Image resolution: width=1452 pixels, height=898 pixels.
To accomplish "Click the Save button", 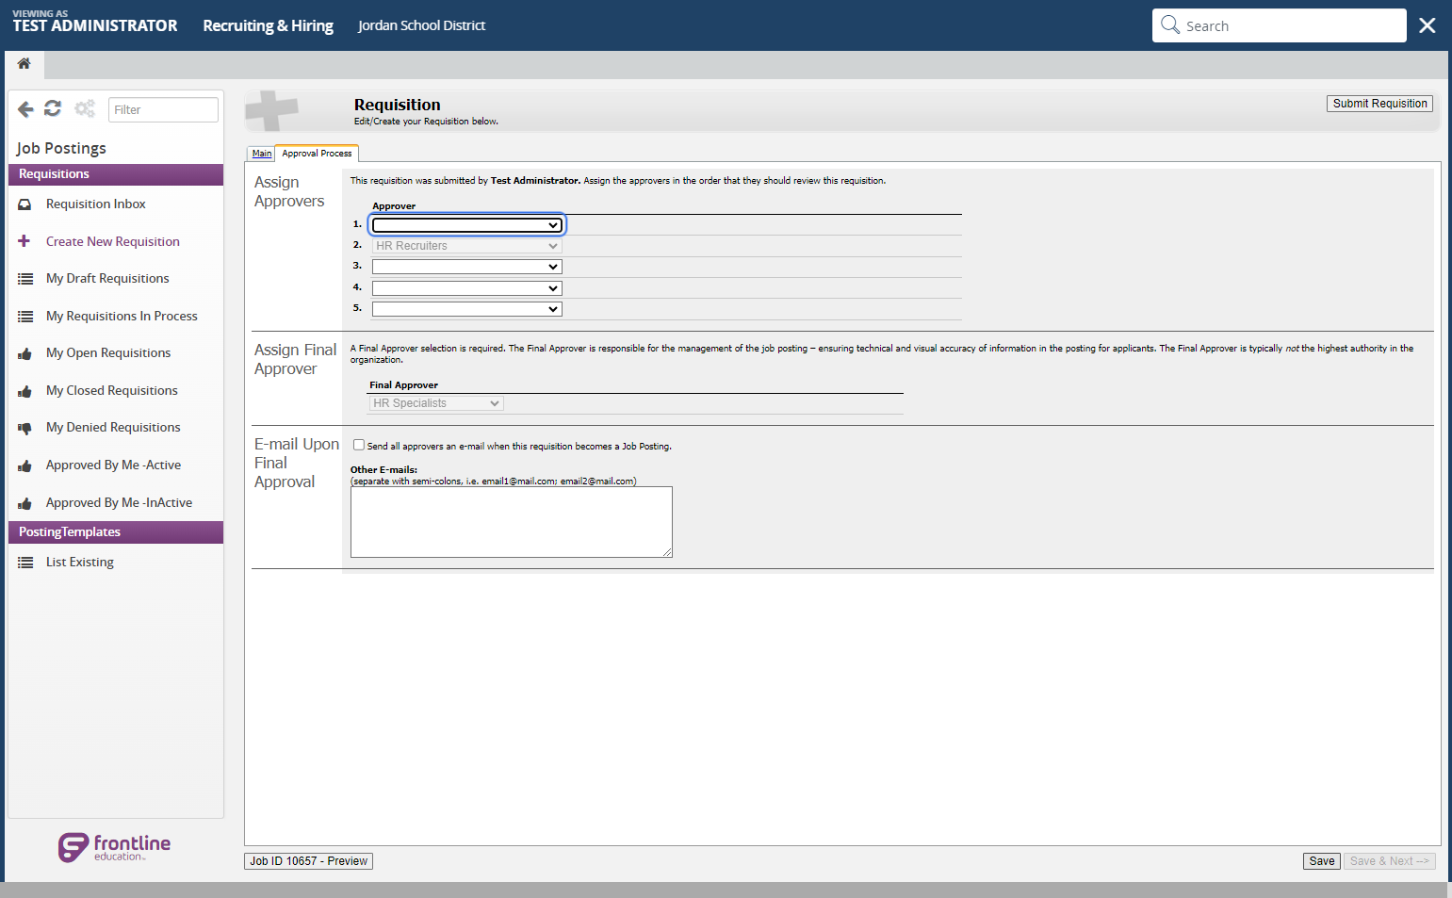I will click(1322, 861).
